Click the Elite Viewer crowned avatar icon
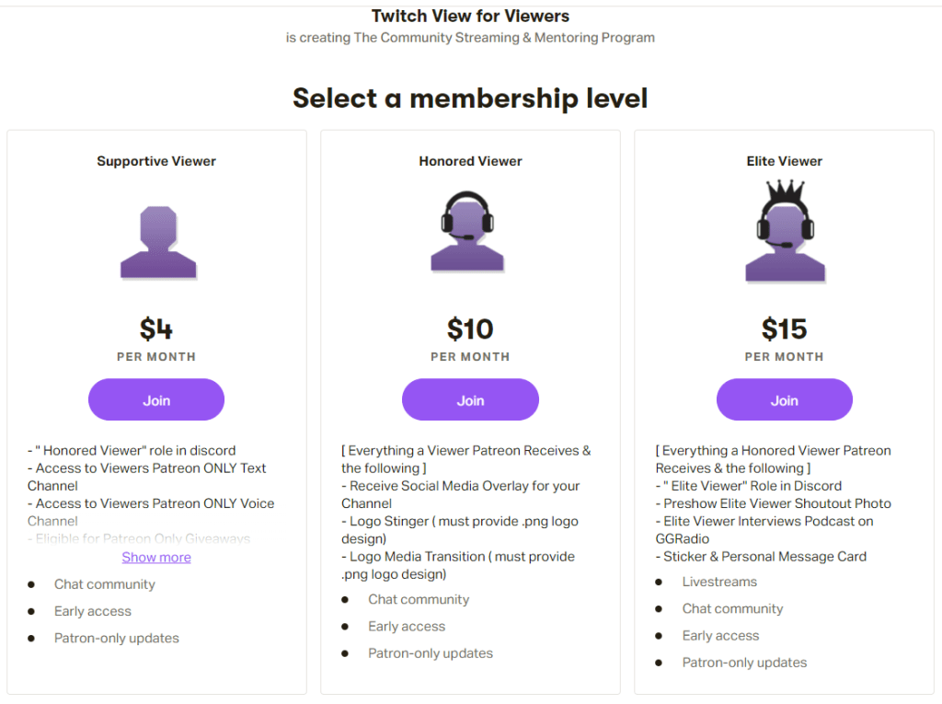This screenshot has width=942, height=704. 784,231
